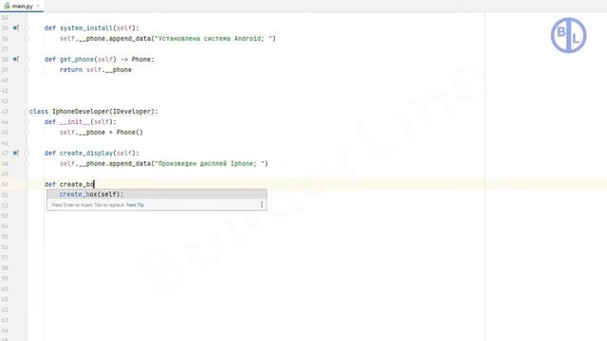This screenshot has height=341, width=607.
Task: Click 'def __init__(self):' text
Action: click(80, 122)
